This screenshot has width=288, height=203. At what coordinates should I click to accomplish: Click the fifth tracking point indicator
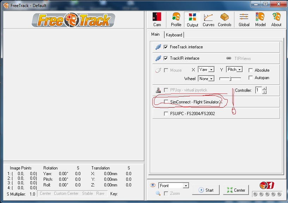pyautogui.click(x=279, y=194)
